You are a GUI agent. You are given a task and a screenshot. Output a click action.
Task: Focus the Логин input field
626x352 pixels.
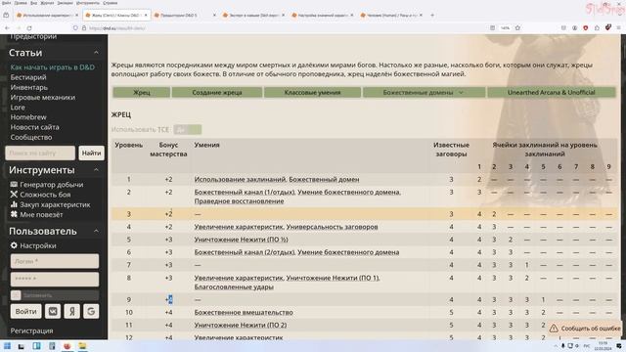(x=55, y=261)
